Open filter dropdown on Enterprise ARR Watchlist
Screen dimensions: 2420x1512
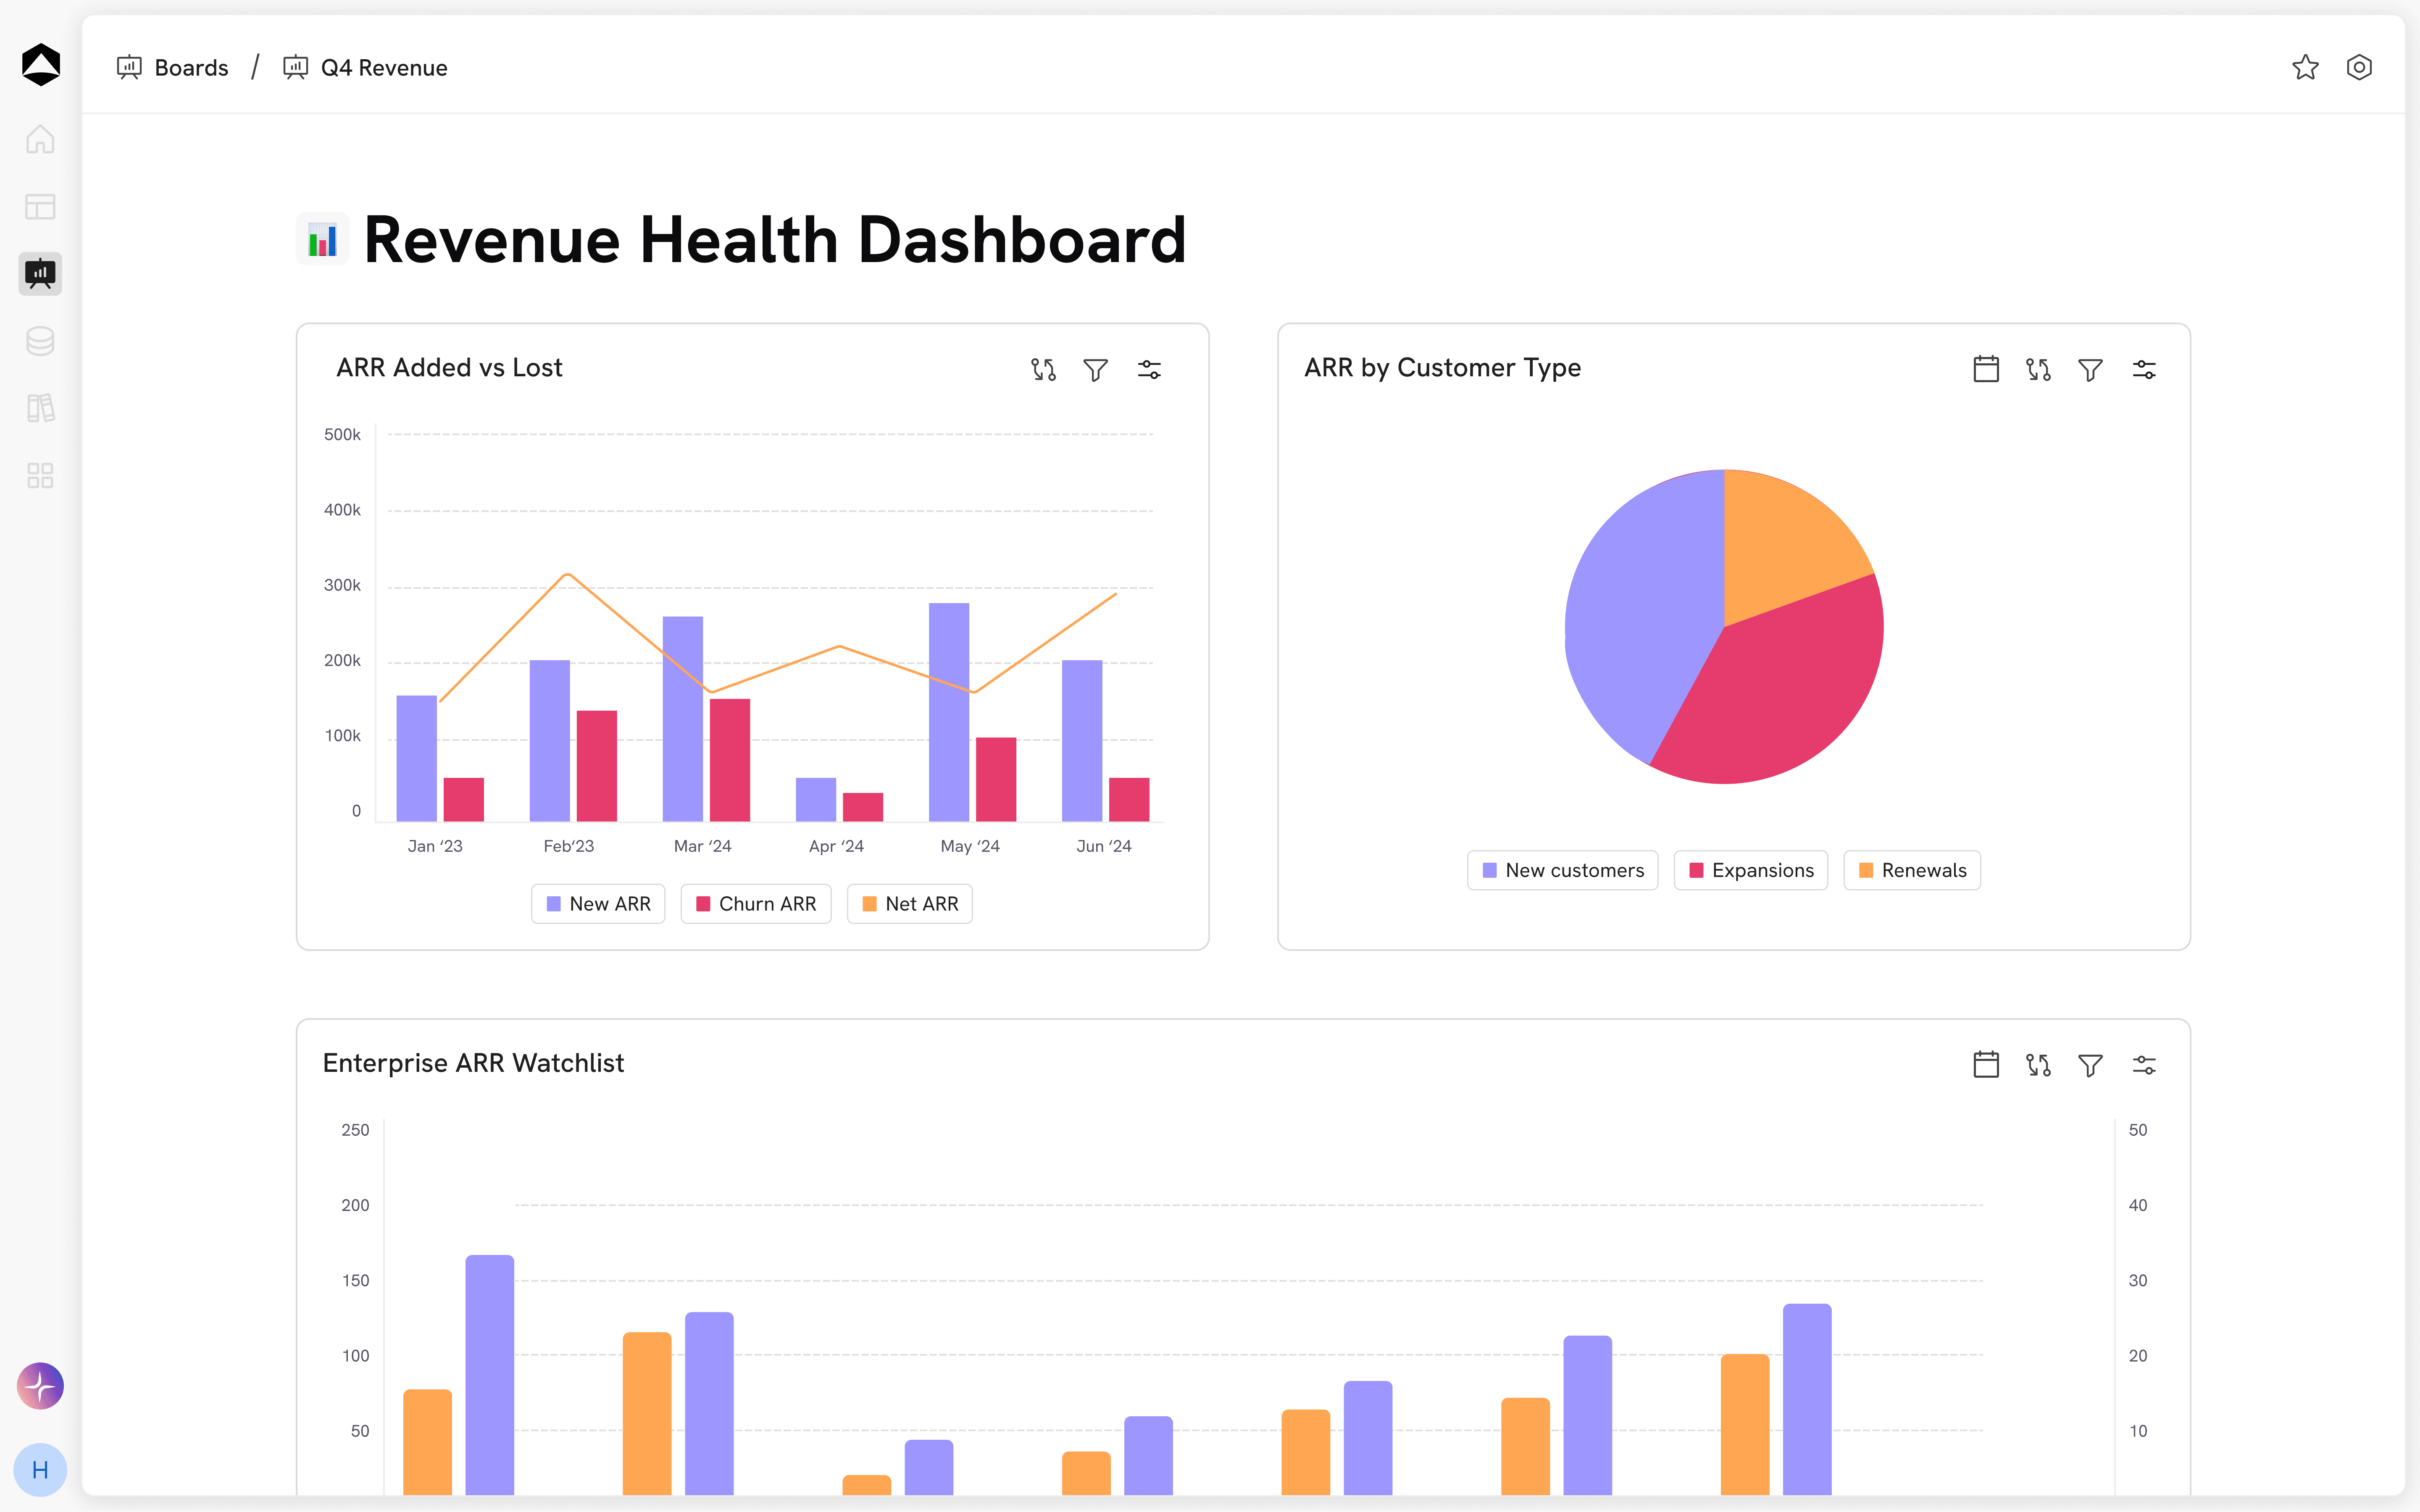2090,1065
